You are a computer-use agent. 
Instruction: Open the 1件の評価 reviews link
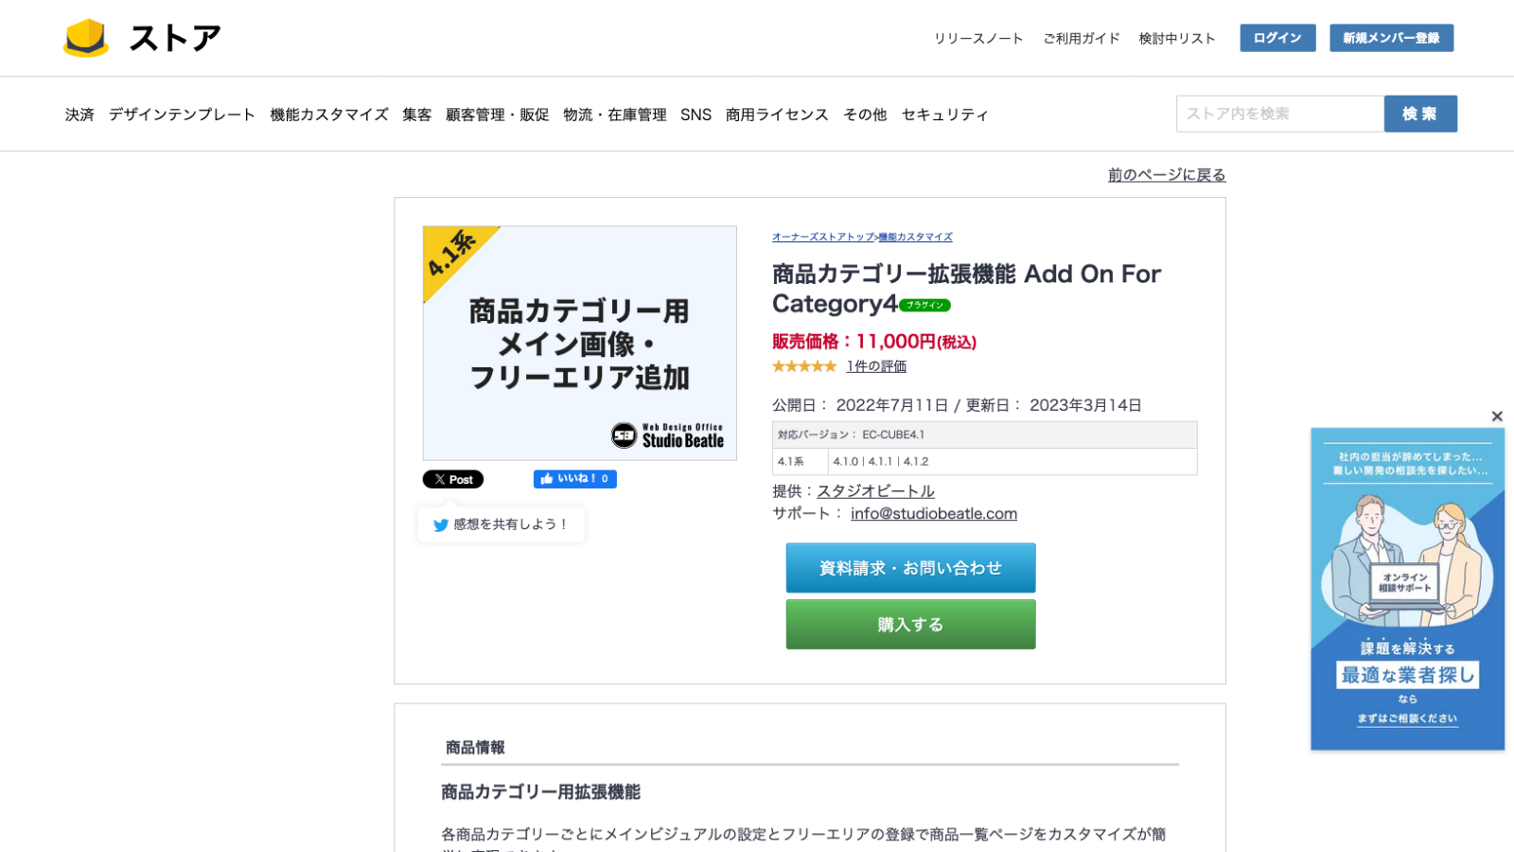click(876, 366)
